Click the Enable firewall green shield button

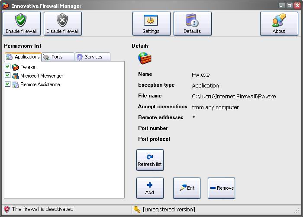click(21, 23)
